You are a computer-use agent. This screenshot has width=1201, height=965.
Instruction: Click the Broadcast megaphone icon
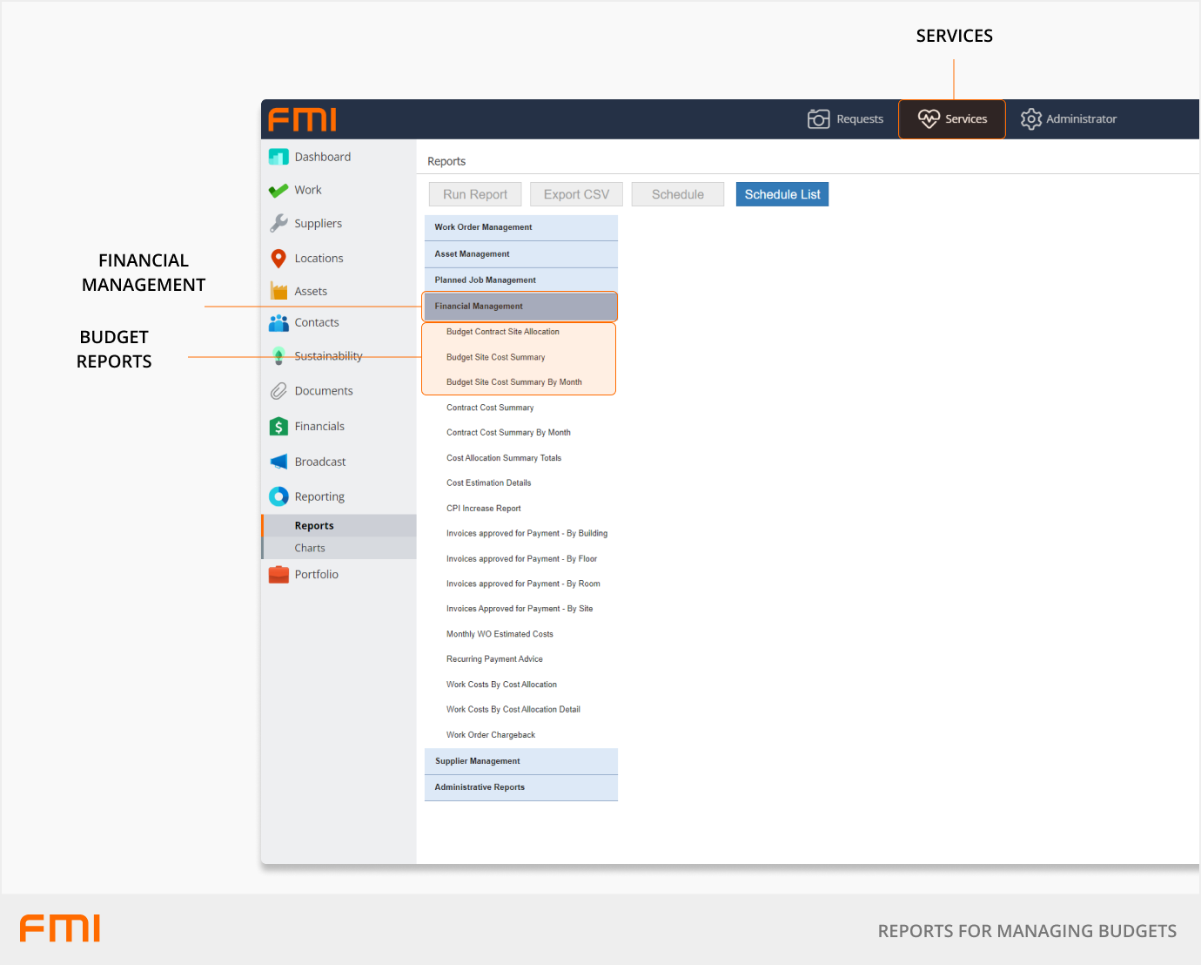pyautogui.click(x=278, y=462)
